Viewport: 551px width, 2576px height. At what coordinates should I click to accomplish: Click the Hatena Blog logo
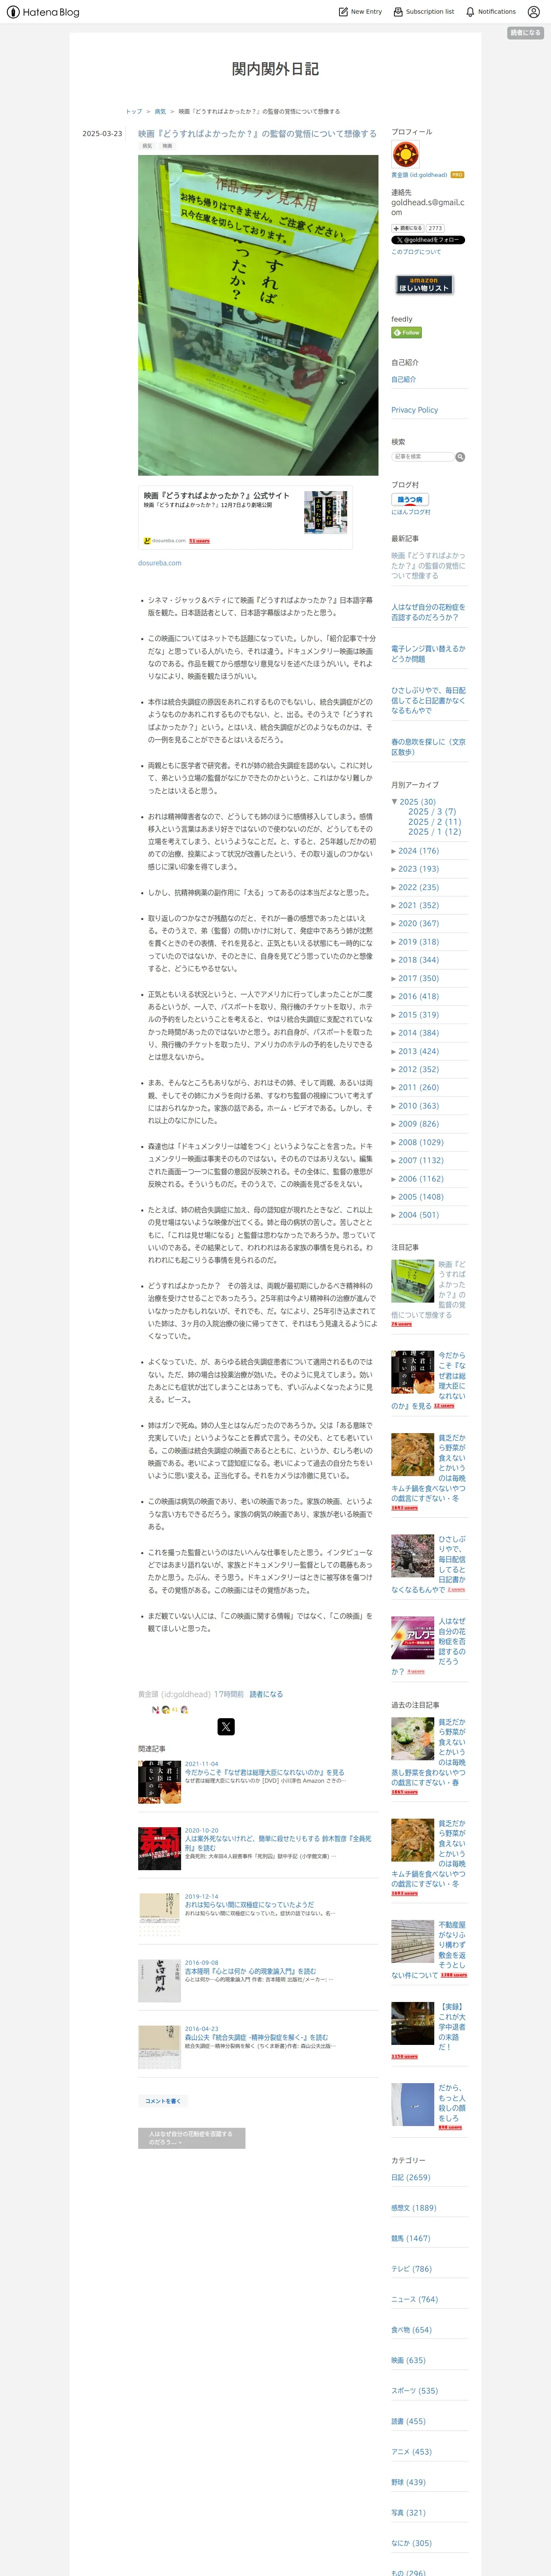[x=43, y=12]
